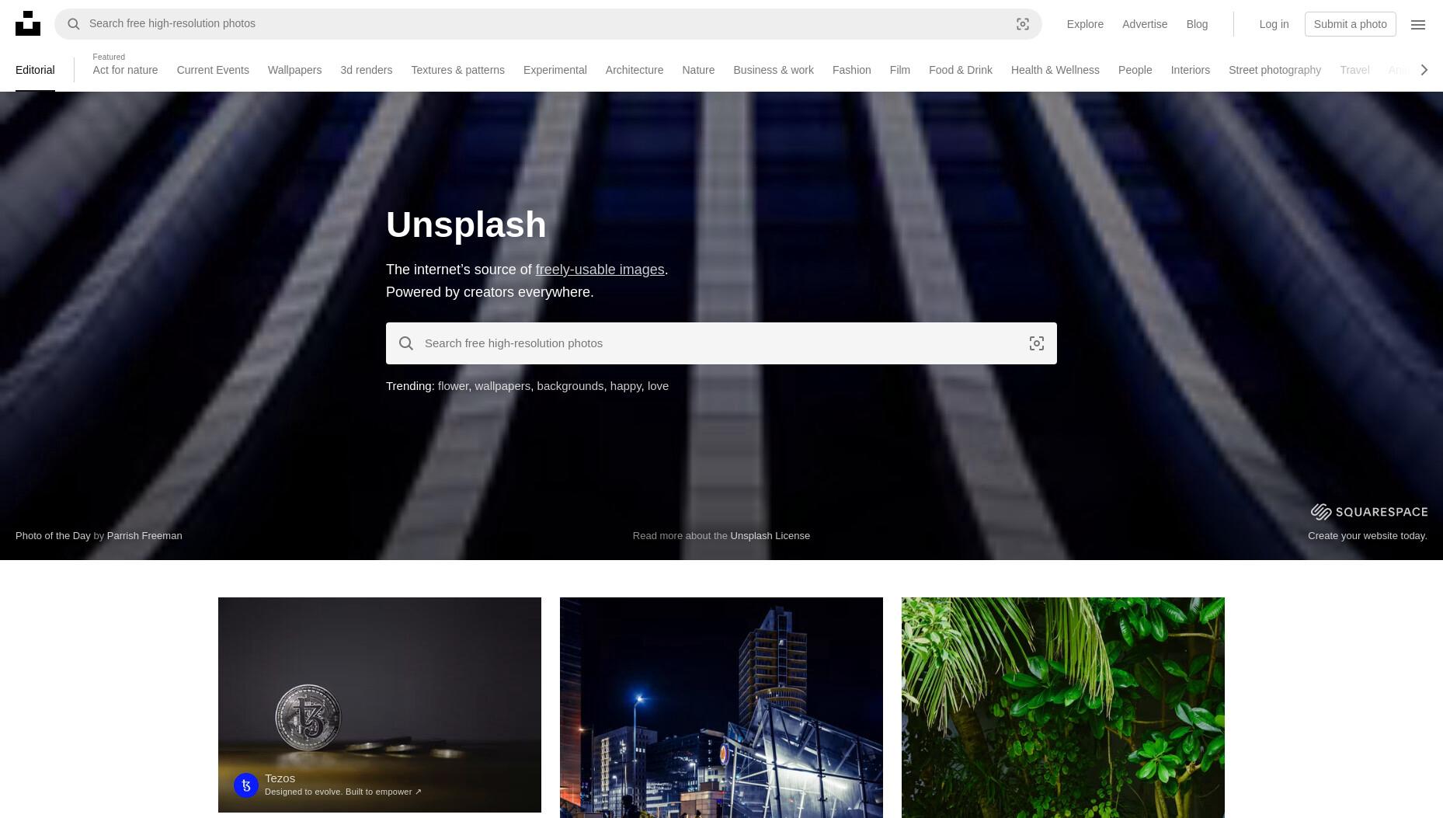Select the Editorial tab

pyautogui.click(x=35, y=70)
